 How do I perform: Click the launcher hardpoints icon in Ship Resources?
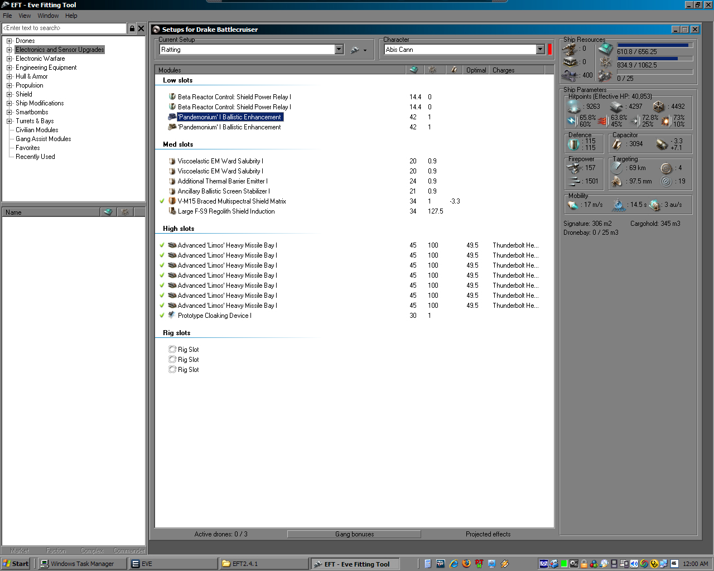pos(570,62)
